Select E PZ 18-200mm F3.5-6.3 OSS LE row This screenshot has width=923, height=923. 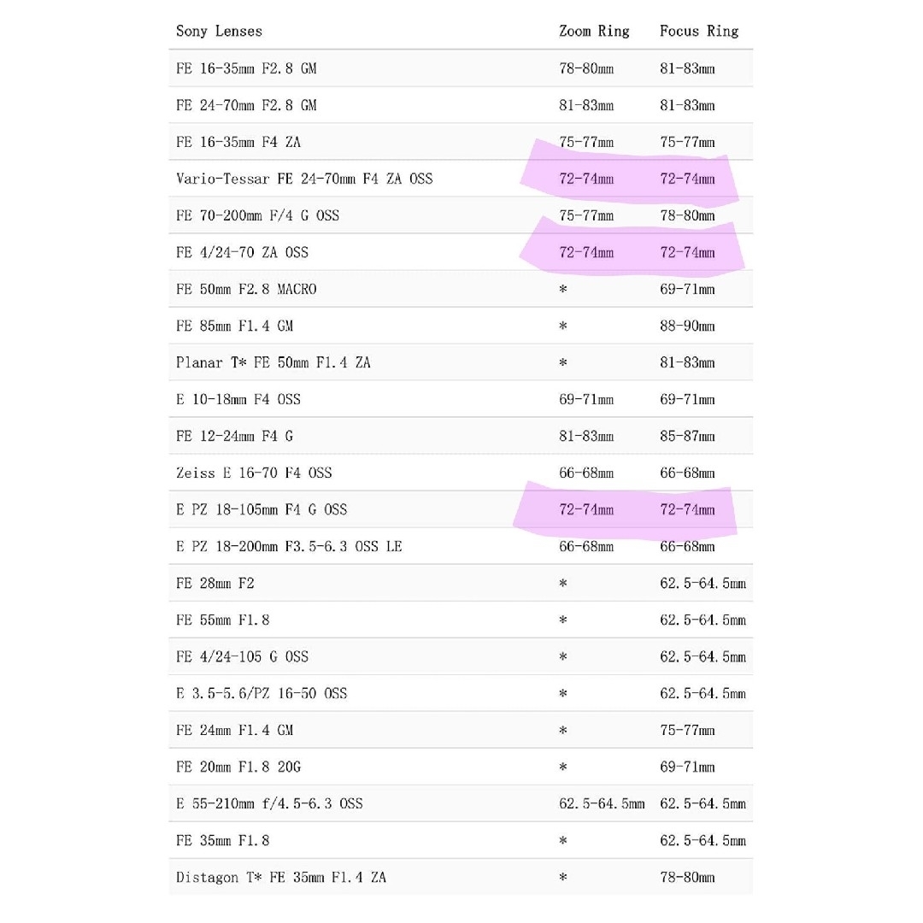pos(461,546)
